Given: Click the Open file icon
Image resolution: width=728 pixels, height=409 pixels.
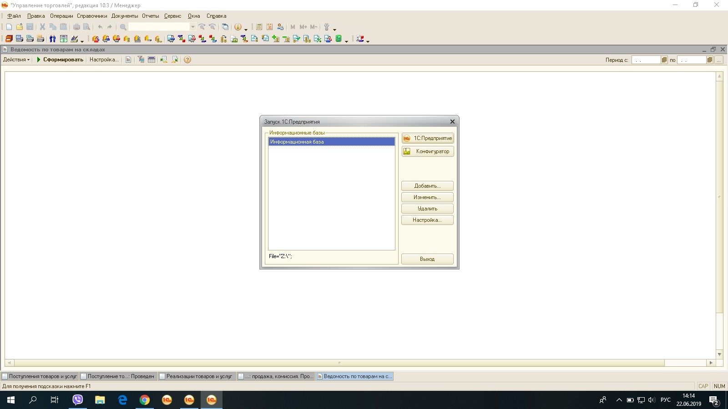Looking at the screenshot, I should click(20, 27).
